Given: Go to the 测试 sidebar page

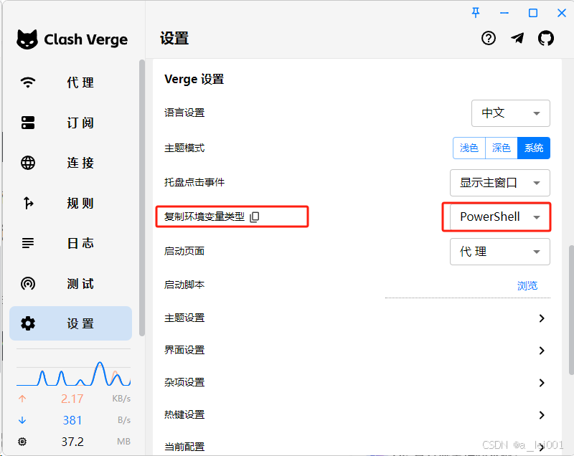Looking at the screenshot, I should pos(70,283).
